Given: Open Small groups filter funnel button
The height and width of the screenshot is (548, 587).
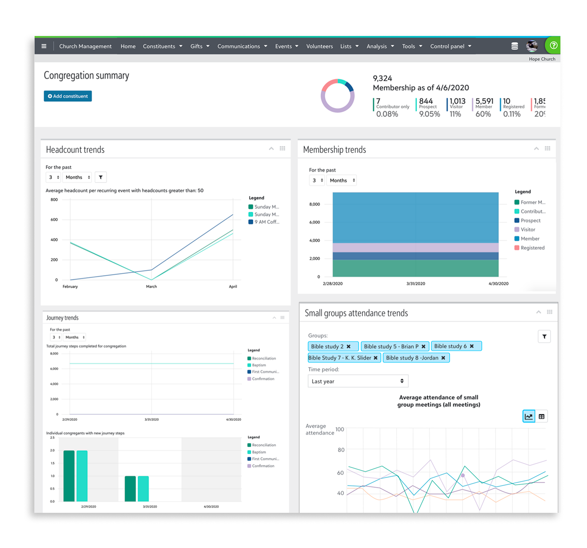Looking at the screenshot, I should [x=544, y=337].
